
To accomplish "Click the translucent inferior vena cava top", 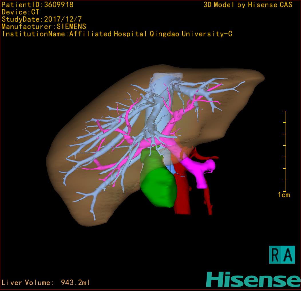I will click(167, 77).
